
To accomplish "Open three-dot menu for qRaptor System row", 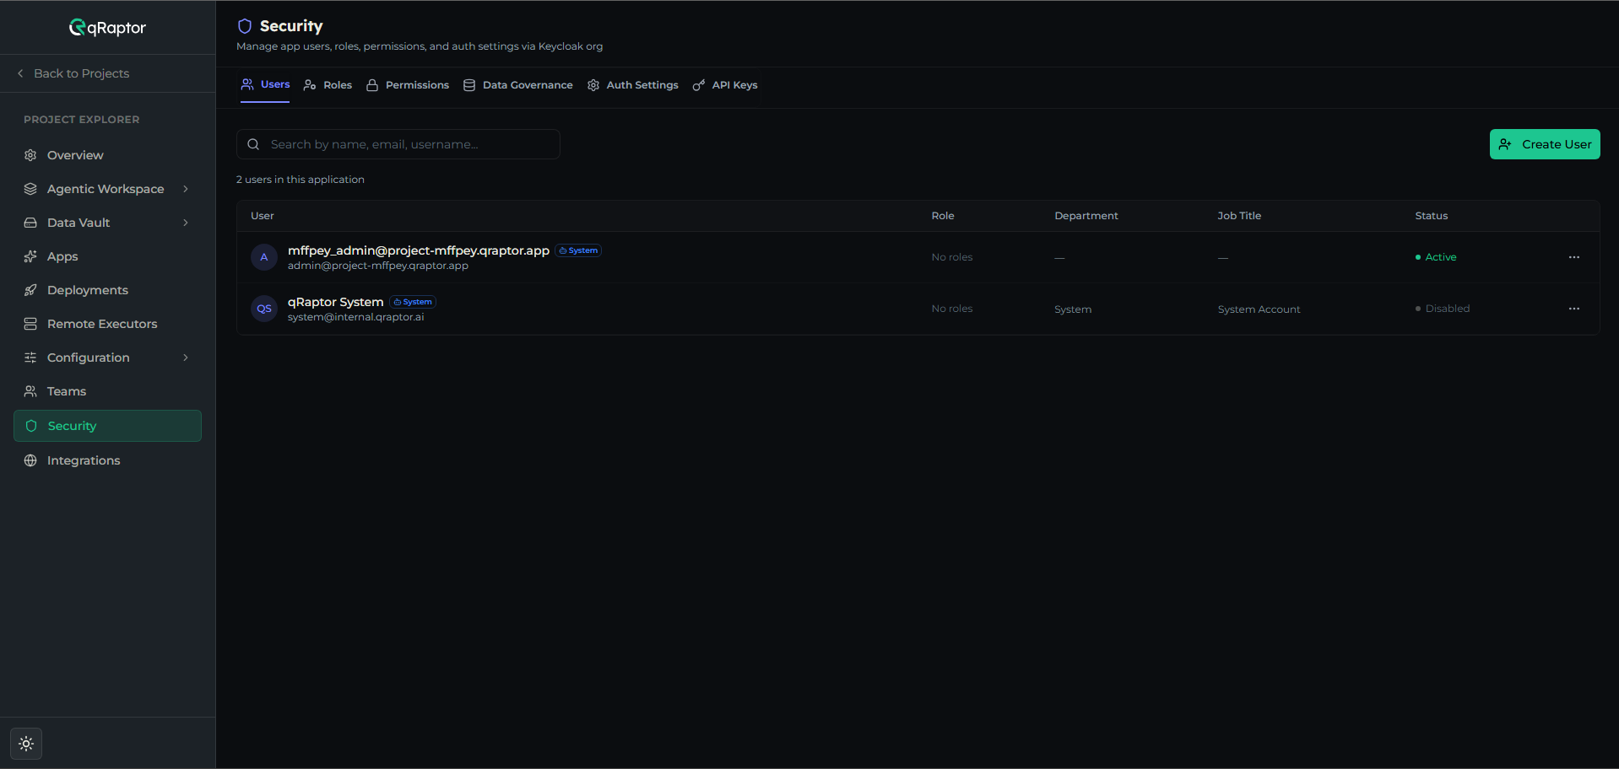I will coord(1574,309).
